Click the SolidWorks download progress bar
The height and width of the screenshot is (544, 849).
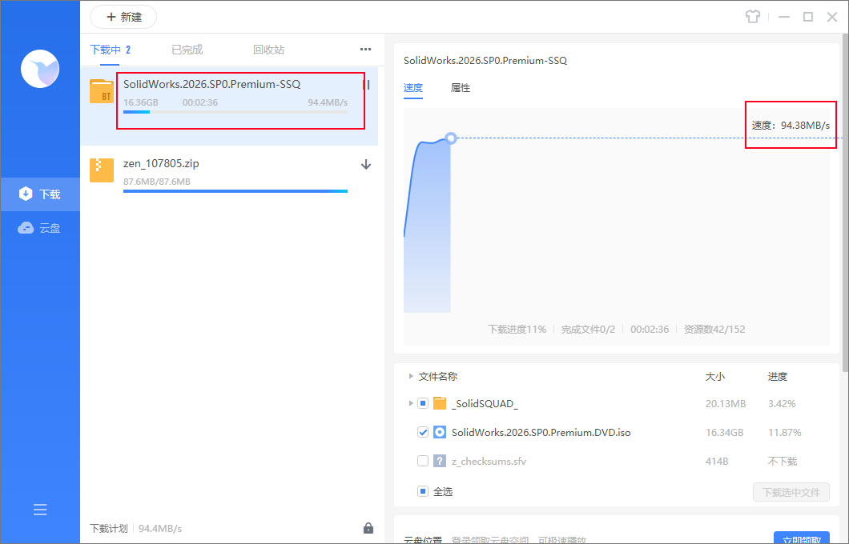click(235, 112)
